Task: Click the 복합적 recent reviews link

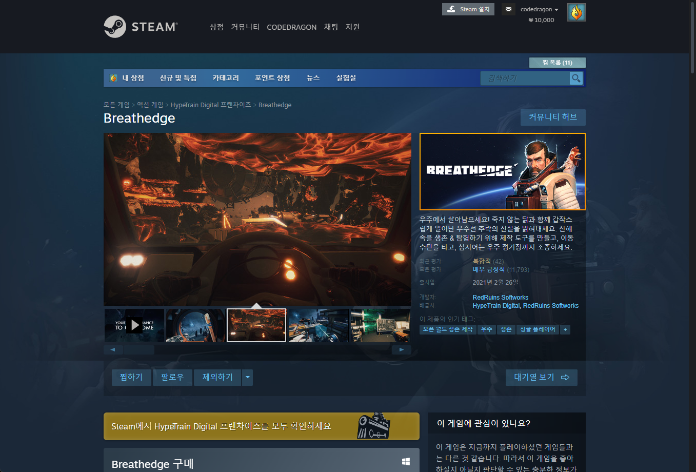Action: pos(482,261)
